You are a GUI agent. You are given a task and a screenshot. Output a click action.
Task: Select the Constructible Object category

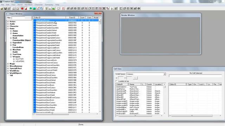coord(21,40)
